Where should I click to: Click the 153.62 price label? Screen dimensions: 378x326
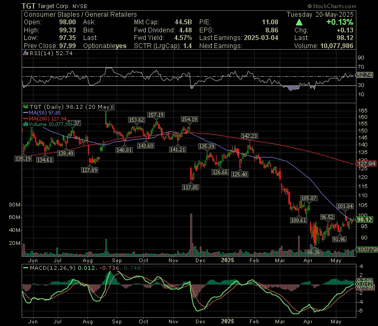pos(137,120)
